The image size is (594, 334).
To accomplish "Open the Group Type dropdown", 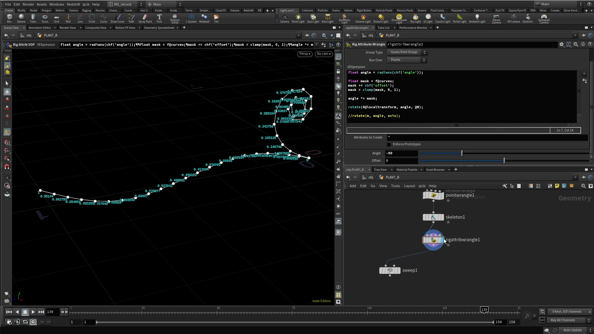I will [407, 52].
